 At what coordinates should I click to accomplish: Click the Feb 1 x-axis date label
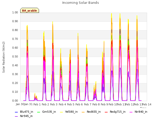(37, 104)
